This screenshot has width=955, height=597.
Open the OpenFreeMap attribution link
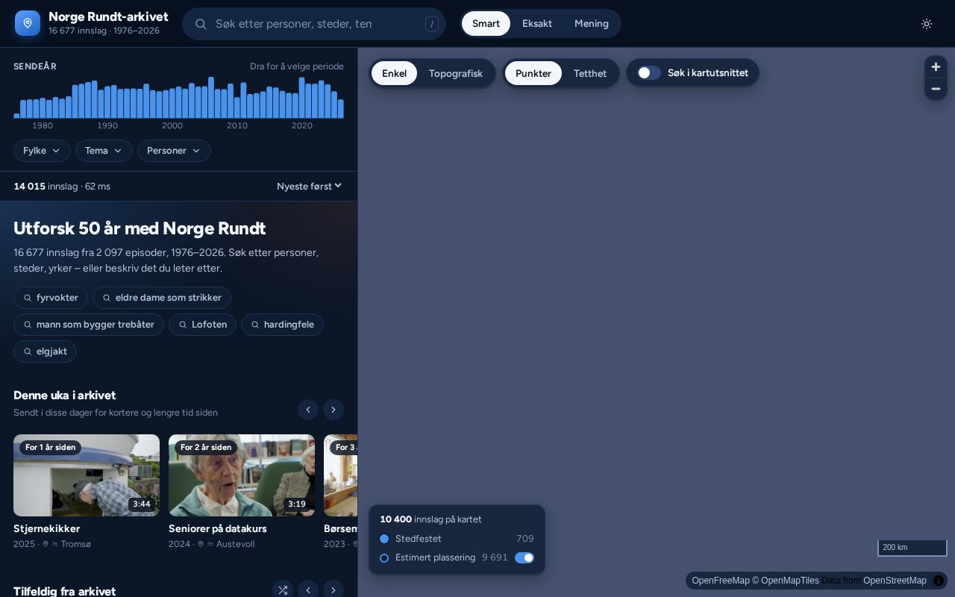[x=721, y=581]
